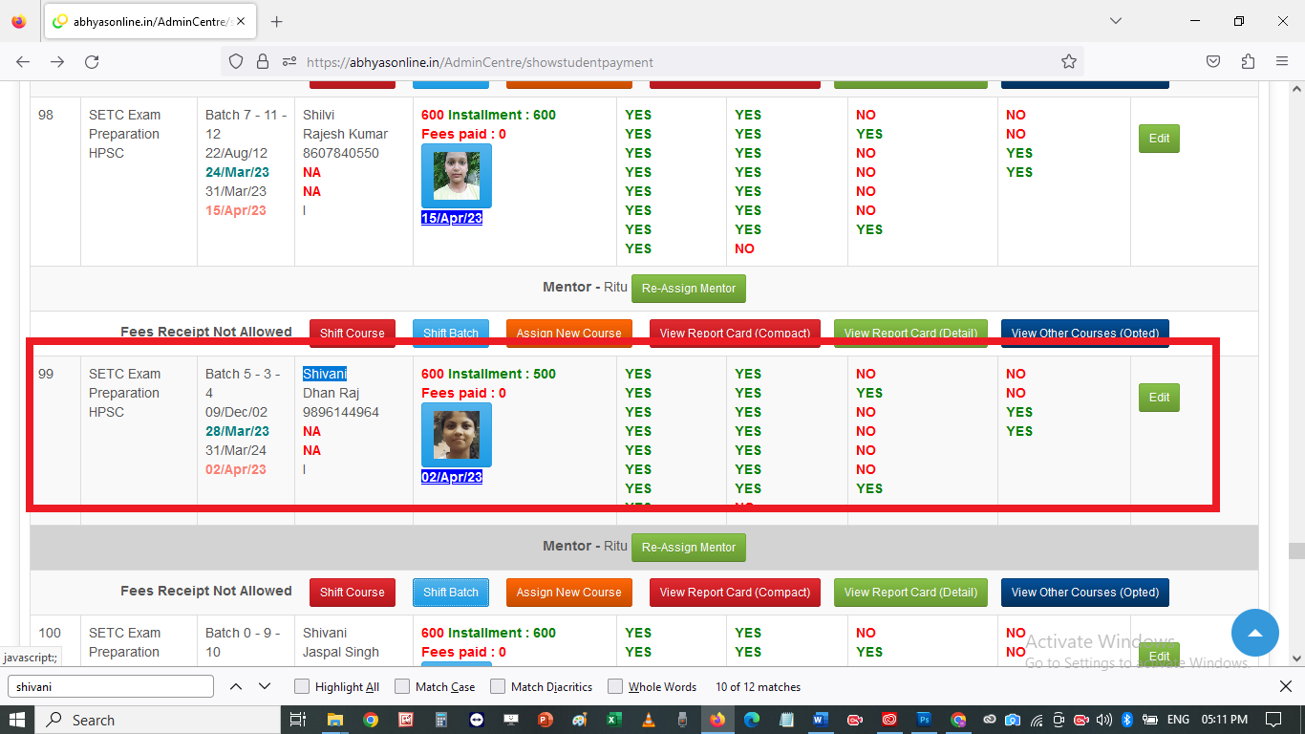Enable the Whole Words checkbox
Viewport: 1305px width, 734px height.
pos(615,686)
